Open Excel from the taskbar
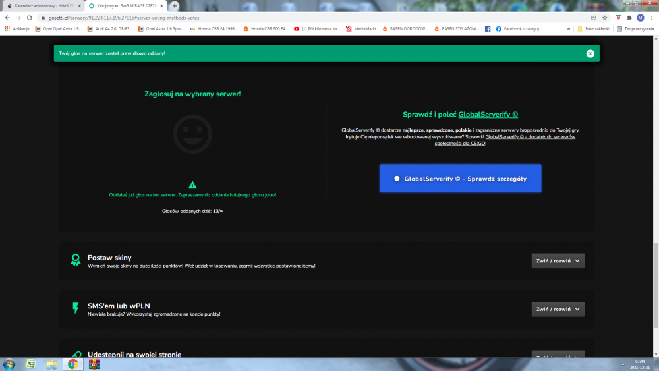This screenshot has width=659, height=371. (30, 364)
